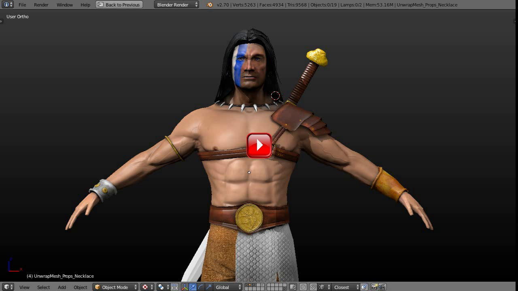Toggle the 3D manipulator axes icon
The width and height of the screenshot is (518, 291).
click(x=185, y=287)
